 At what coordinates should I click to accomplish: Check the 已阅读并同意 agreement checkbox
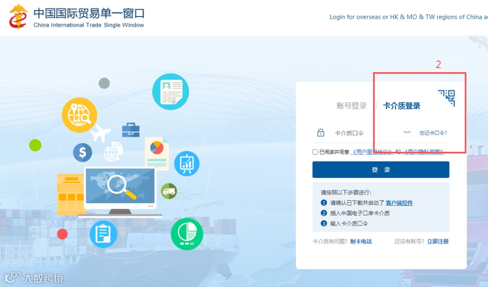[x=315, y=152]
